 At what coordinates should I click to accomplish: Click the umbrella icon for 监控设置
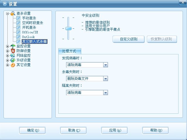click(13, 46)
